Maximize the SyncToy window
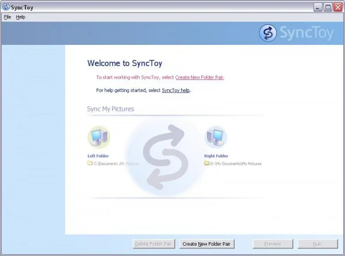This screenshot has width=345, height=256. [x=328, y=7]
